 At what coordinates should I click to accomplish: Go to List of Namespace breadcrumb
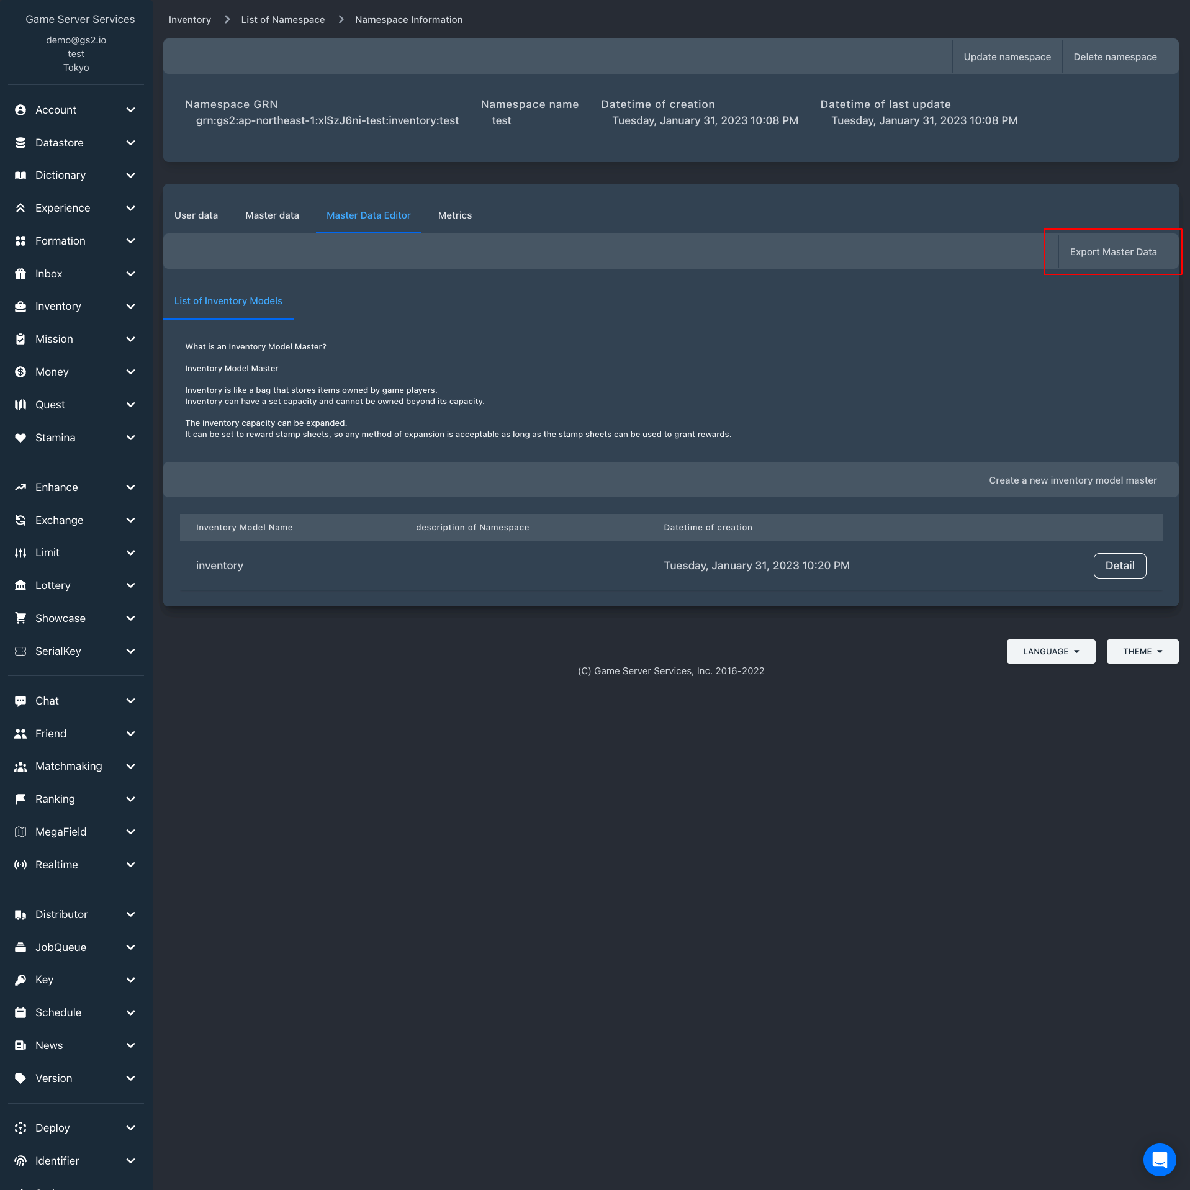283,20
